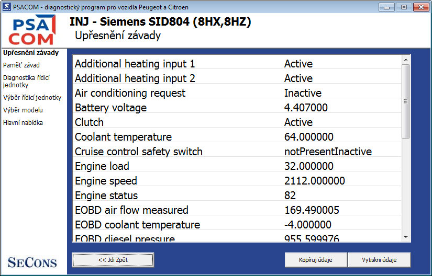Click the PSA COM logo image
This screenshot has width=432, height=276.
click(32, 30)
